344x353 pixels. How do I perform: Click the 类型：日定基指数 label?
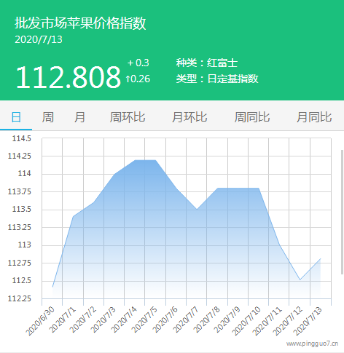pos(217,79)
